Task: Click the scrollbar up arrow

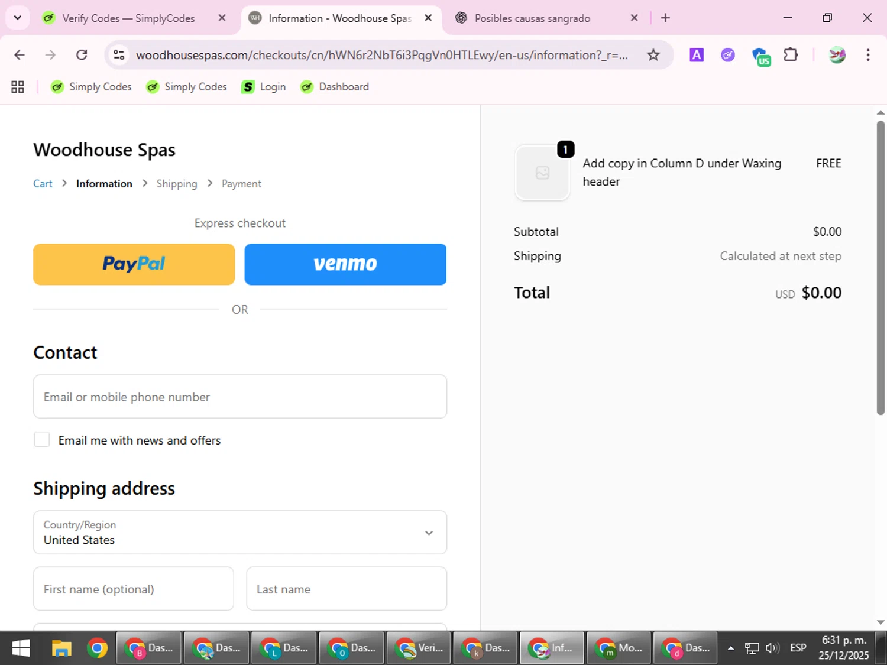Action: pyautogui.click(x=880, y=112)
